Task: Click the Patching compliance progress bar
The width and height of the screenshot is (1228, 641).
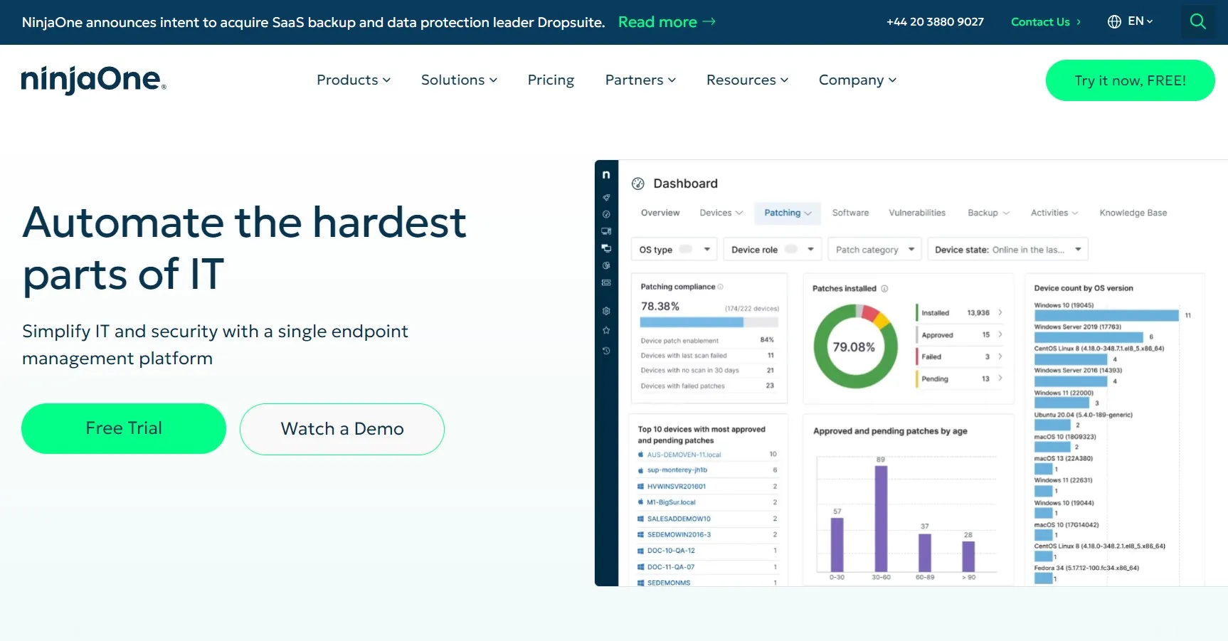Action: (710, 322)
